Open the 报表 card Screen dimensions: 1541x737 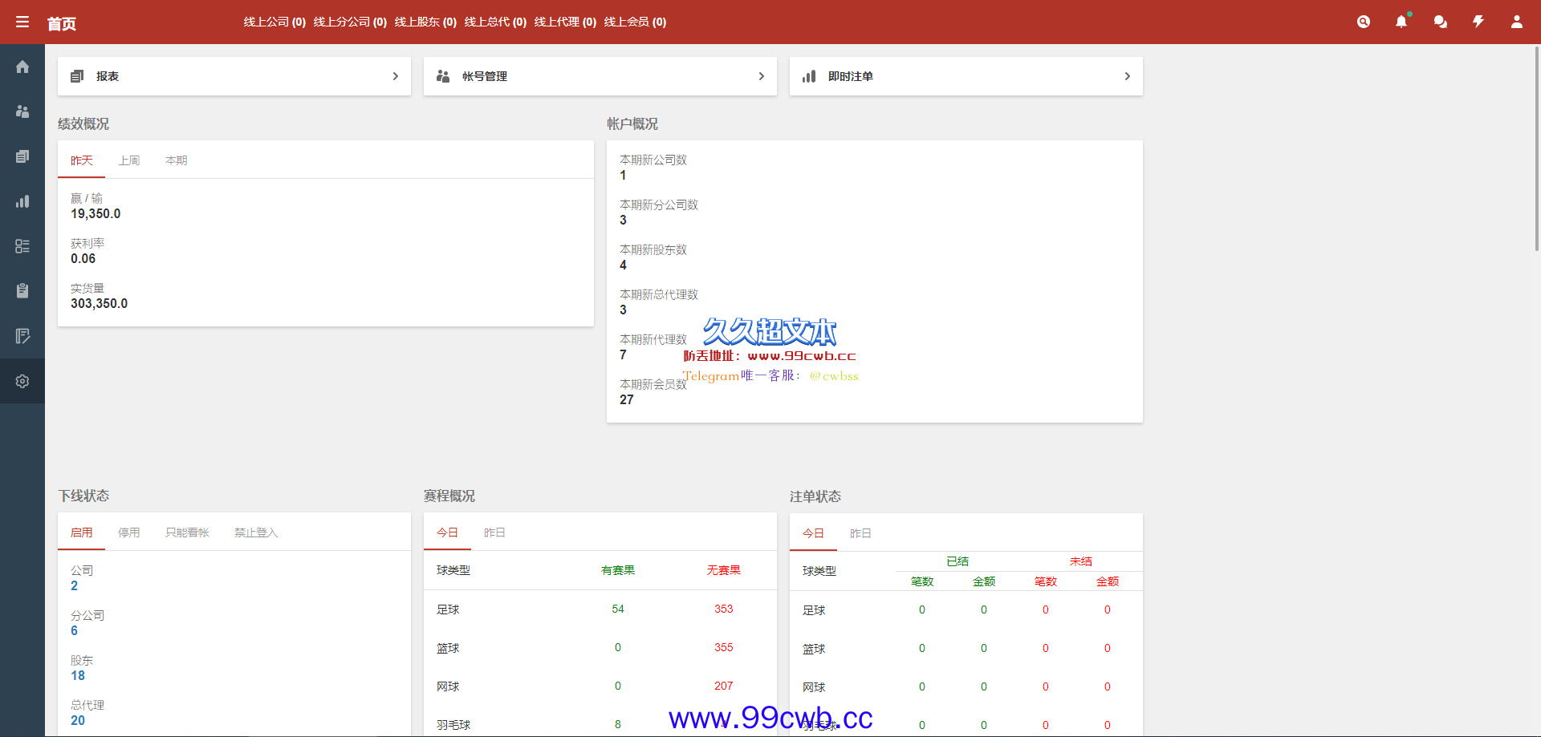(234, 76)
